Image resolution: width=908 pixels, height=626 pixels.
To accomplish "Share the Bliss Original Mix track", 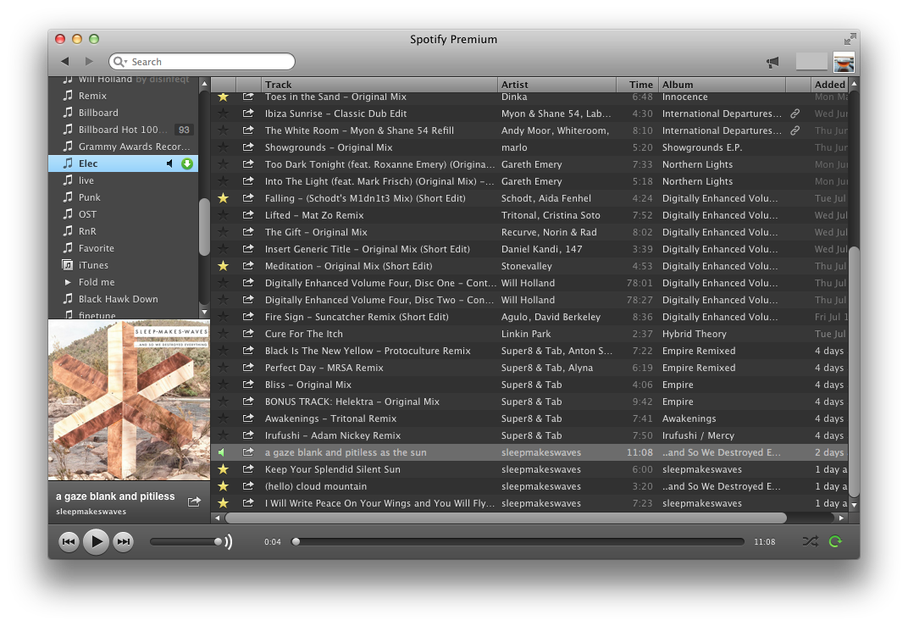I will (x=248, y=385).
